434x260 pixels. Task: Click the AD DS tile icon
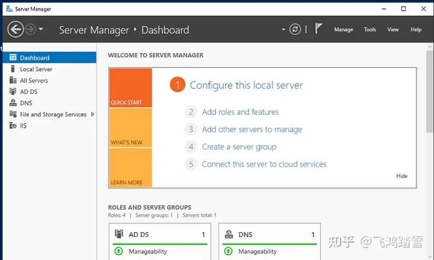pyautogui.click(x=119, y=234)
